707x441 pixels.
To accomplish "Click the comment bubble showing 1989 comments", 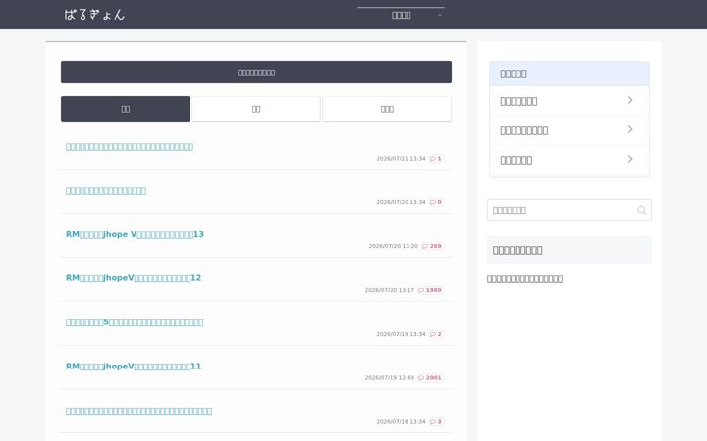I will click(431, 290).
